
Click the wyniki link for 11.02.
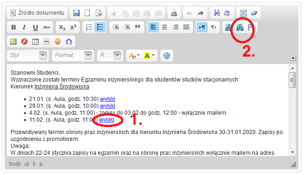pos(106,120)
